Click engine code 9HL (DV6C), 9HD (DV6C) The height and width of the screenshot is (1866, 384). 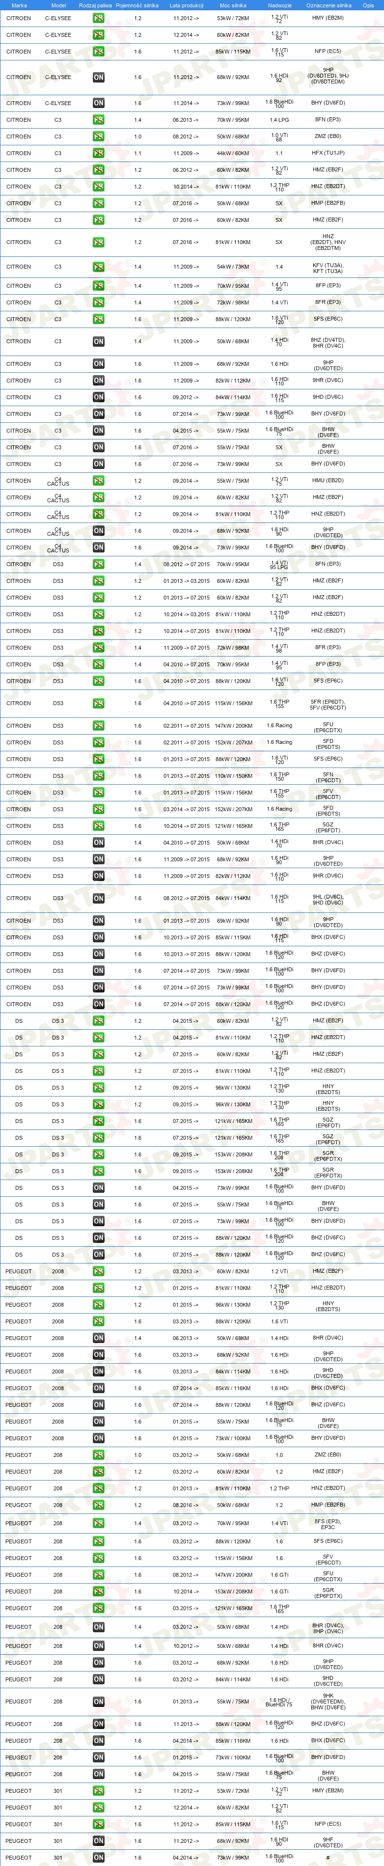click(x=328, y=900)
